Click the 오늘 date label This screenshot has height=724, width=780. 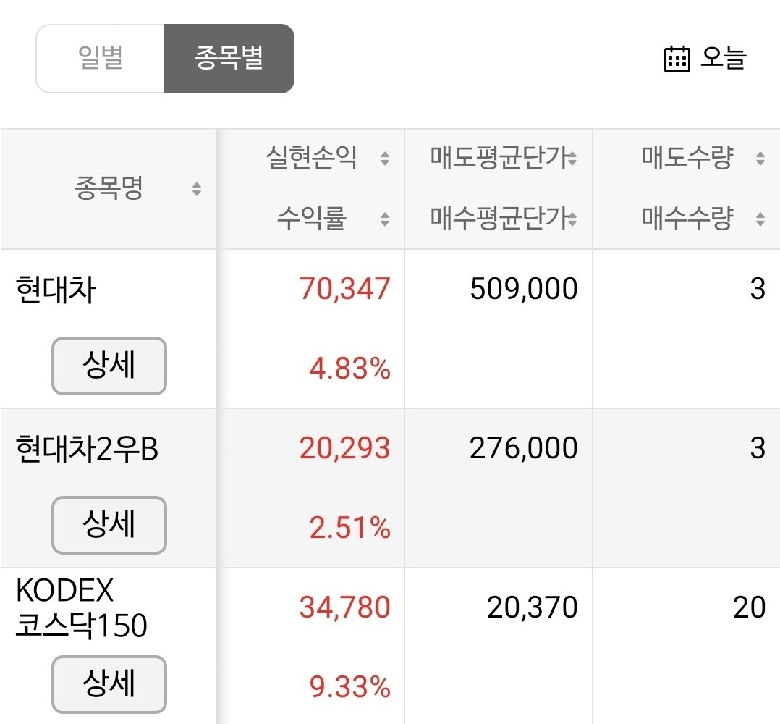[x=722, y=58]
